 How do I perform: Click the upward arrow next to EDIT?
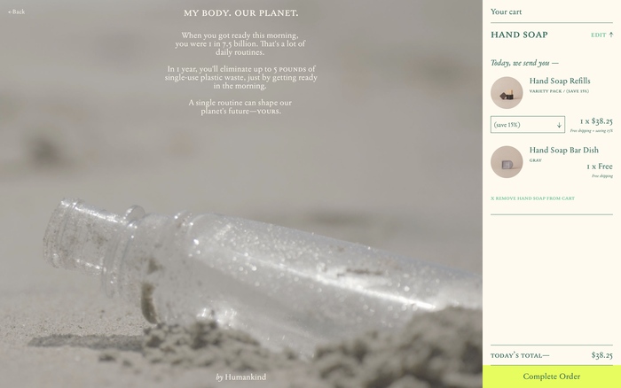(x=611, y=35)
